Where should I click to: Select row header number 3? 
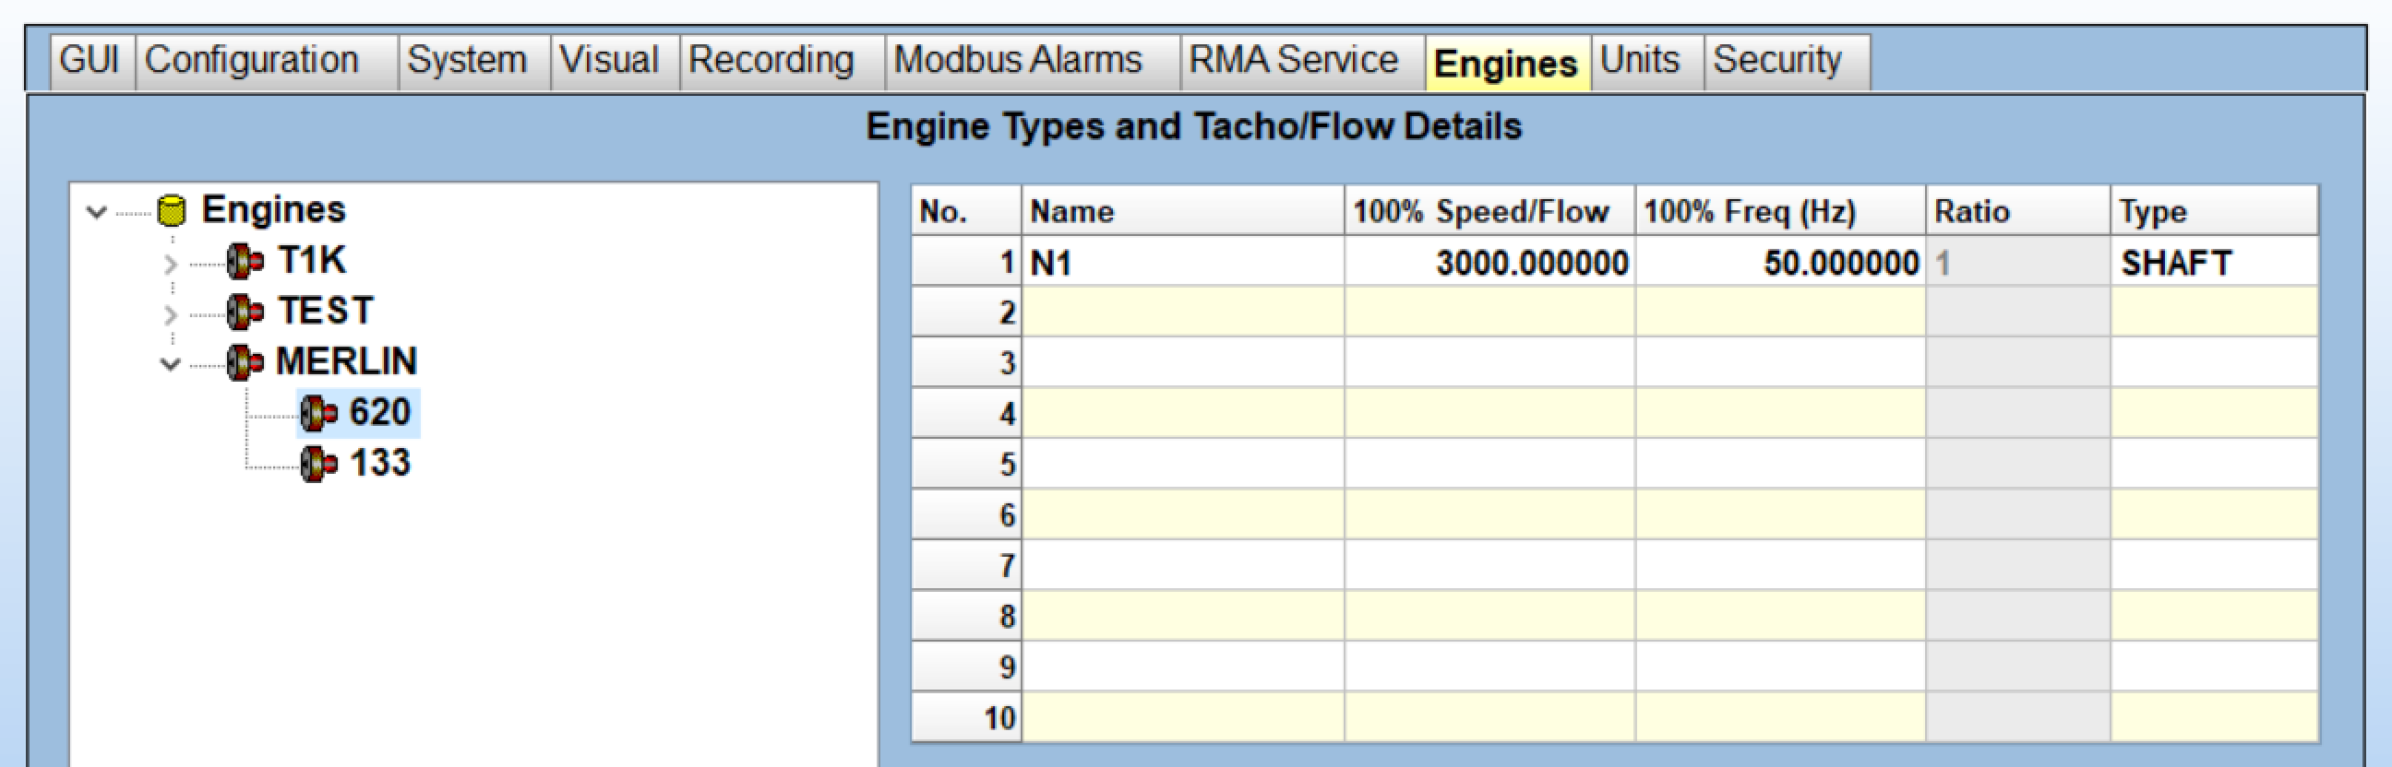pos(966,363)
